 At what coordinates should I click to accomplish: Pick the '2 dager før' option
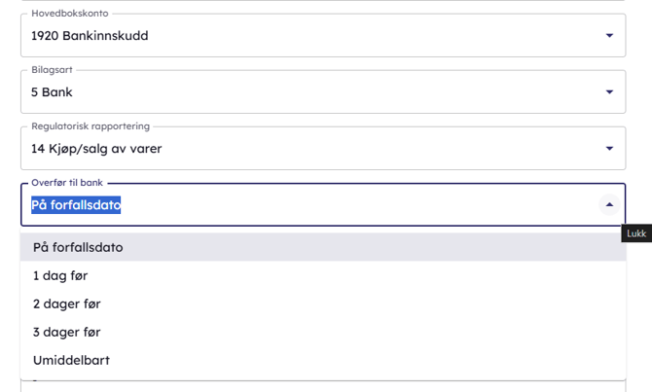point(66,303)
